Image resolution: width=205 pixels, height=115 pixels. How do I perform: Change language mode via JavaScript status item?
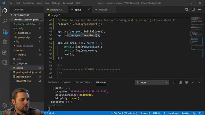pos(173,113)
